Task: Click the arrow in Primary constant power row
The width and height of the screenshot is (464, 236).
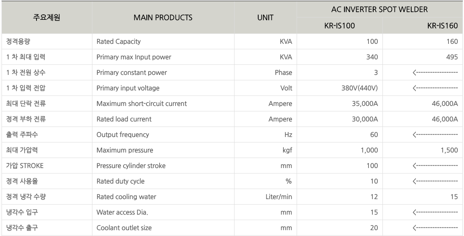Action: (435, 73)
